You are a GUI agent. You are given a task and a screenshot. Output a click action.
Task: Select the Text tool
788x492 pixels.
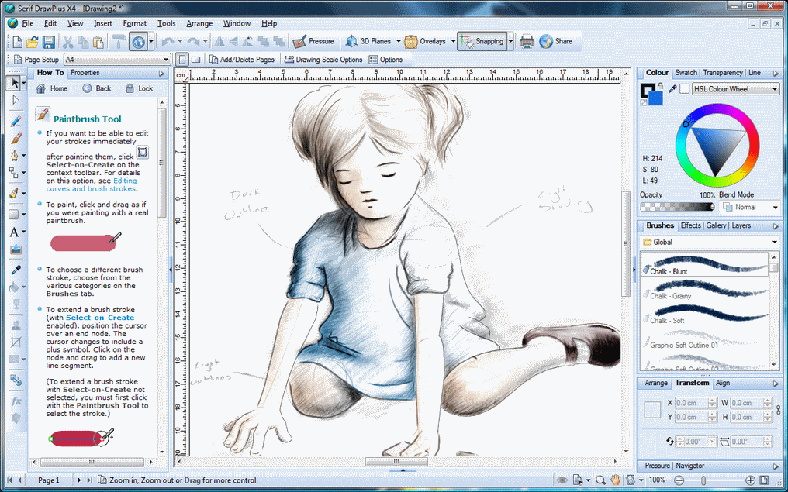pos(14,232)
